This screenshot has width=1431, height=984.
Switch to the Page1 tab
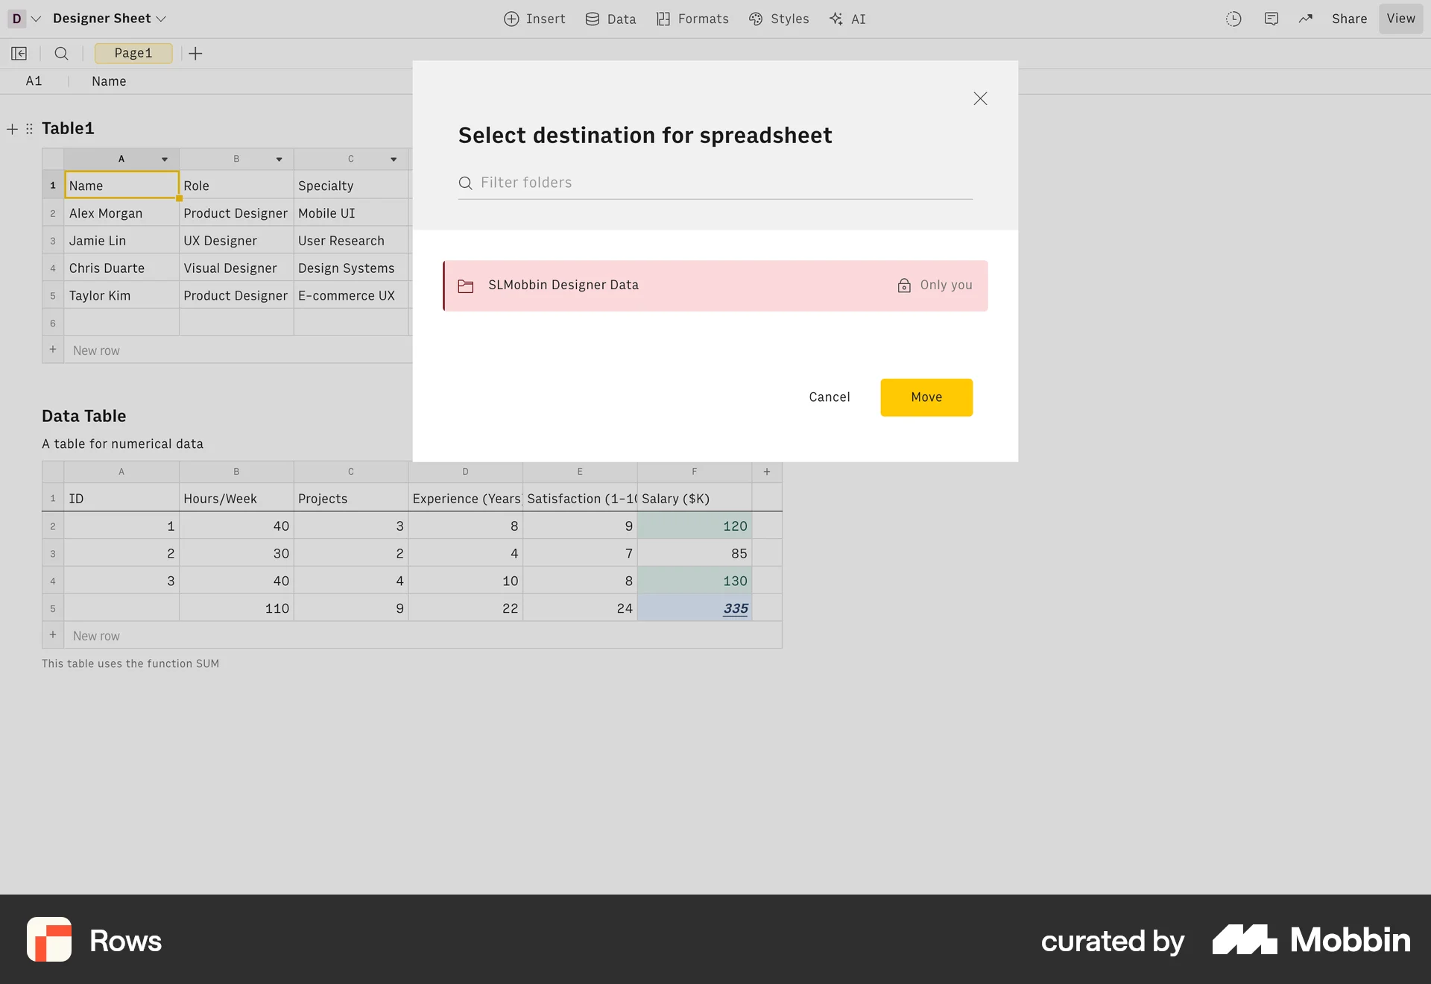pos(133,53)
